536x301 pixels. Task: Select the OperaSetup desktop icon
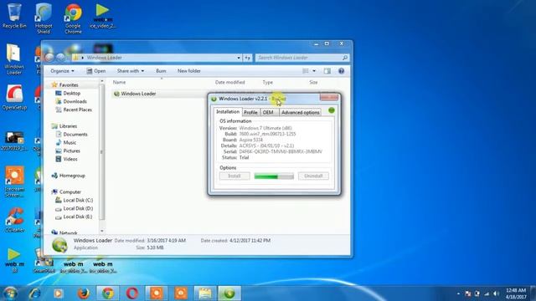pos(14,98)
